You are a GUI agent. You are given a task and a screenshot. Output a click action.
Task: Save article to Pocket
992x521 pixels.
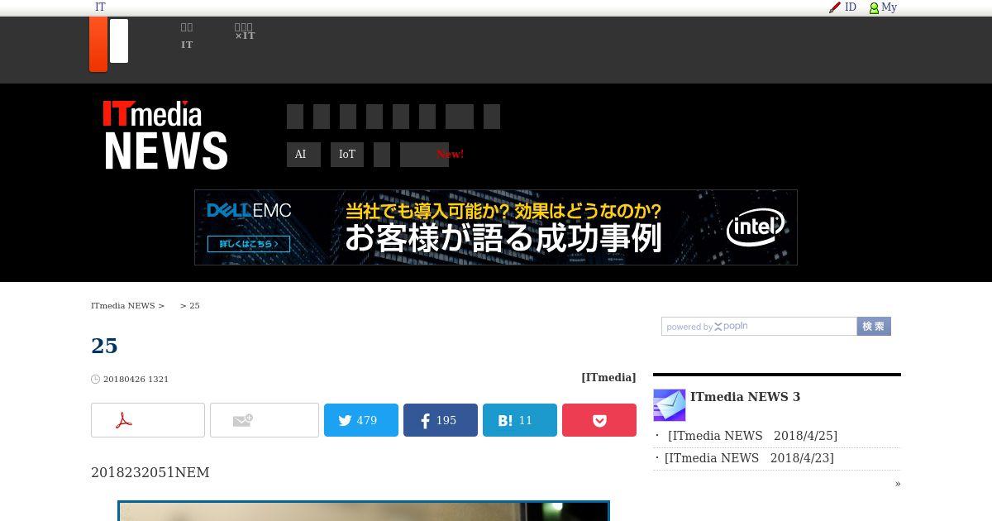coord(599,420)
